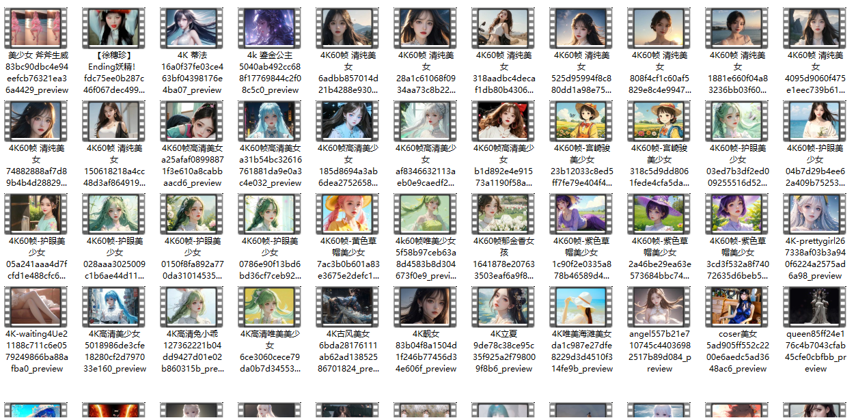Click file name with hash 74882888af7d8
This screenshot has width=856, height=418.
[37, 165]
